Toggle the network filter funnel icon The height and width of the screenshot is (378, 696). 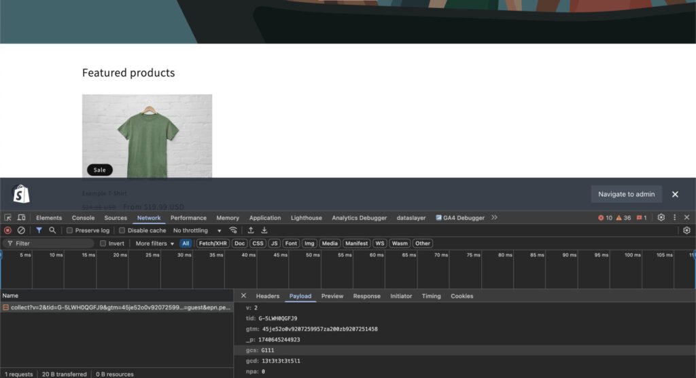coord(39,231)
